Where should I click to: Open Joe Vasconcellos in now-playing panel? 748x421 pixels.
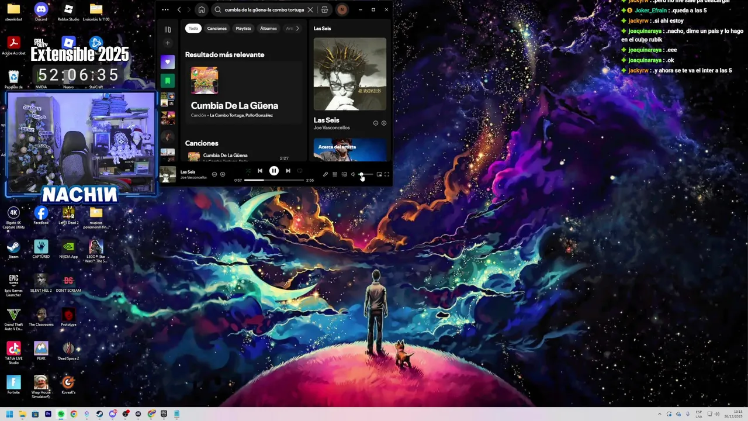[332, 127]
